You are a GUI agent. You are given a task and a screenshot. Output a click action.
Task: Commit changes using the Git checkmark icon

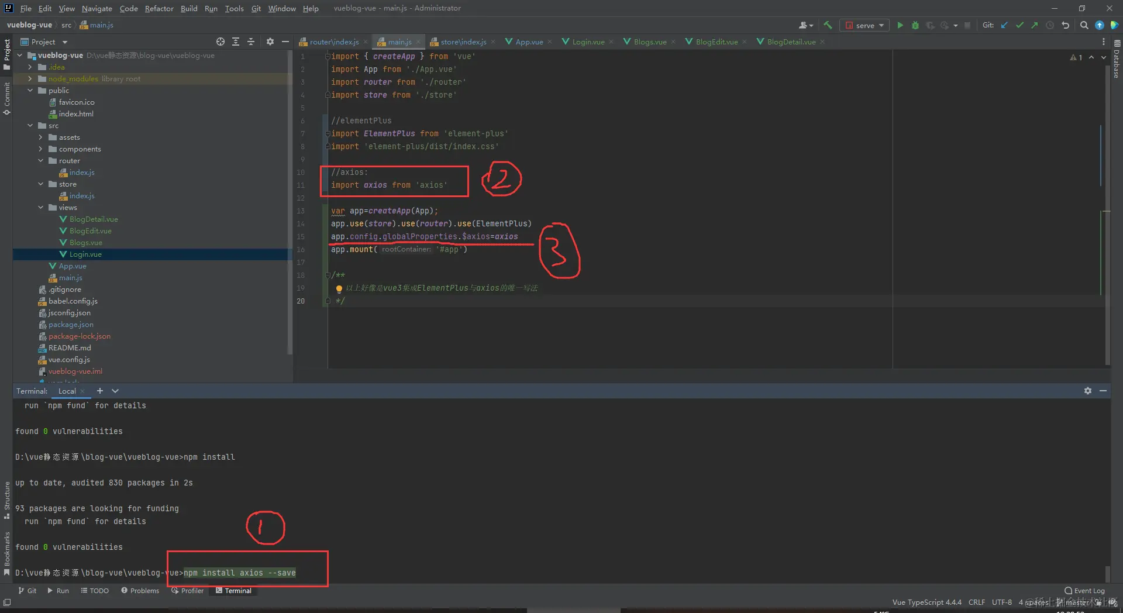point(1019,25)
